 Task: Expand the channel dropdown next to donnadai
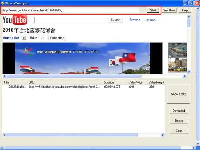pos(24,38)
